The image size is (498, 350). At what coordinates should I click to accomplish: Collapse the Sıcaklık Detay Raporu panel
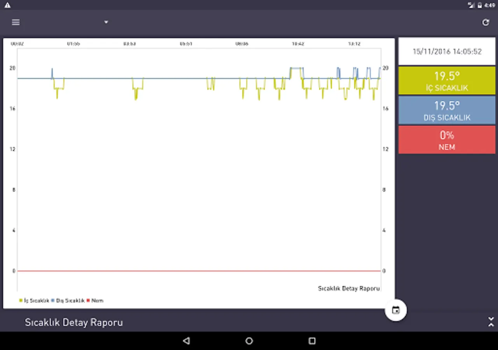coord(491,322)
